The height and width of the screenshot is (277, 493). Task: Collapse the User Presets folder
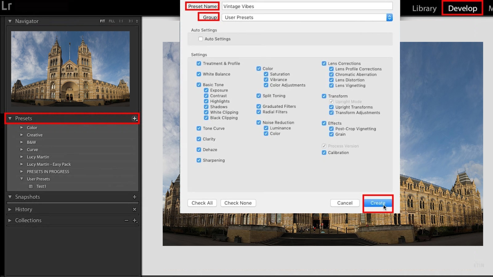click(22, 179)
